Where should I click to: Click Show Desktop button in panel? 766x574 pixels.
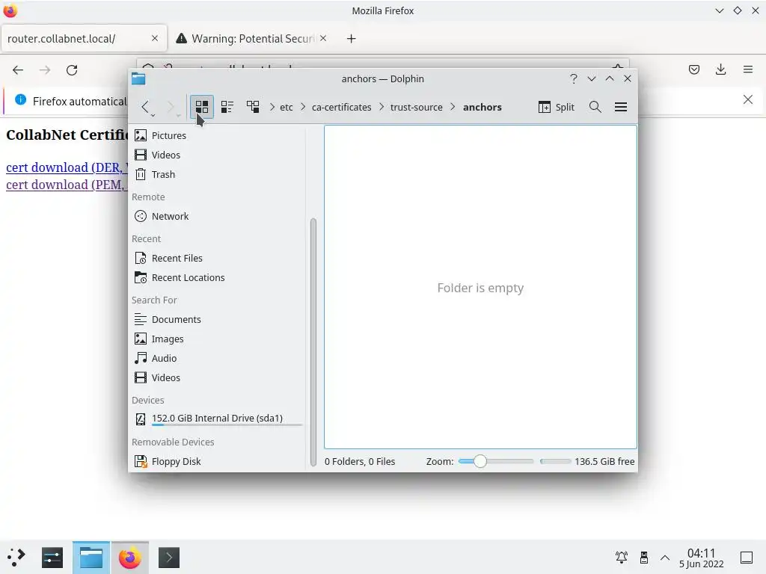tap(747, 558)
